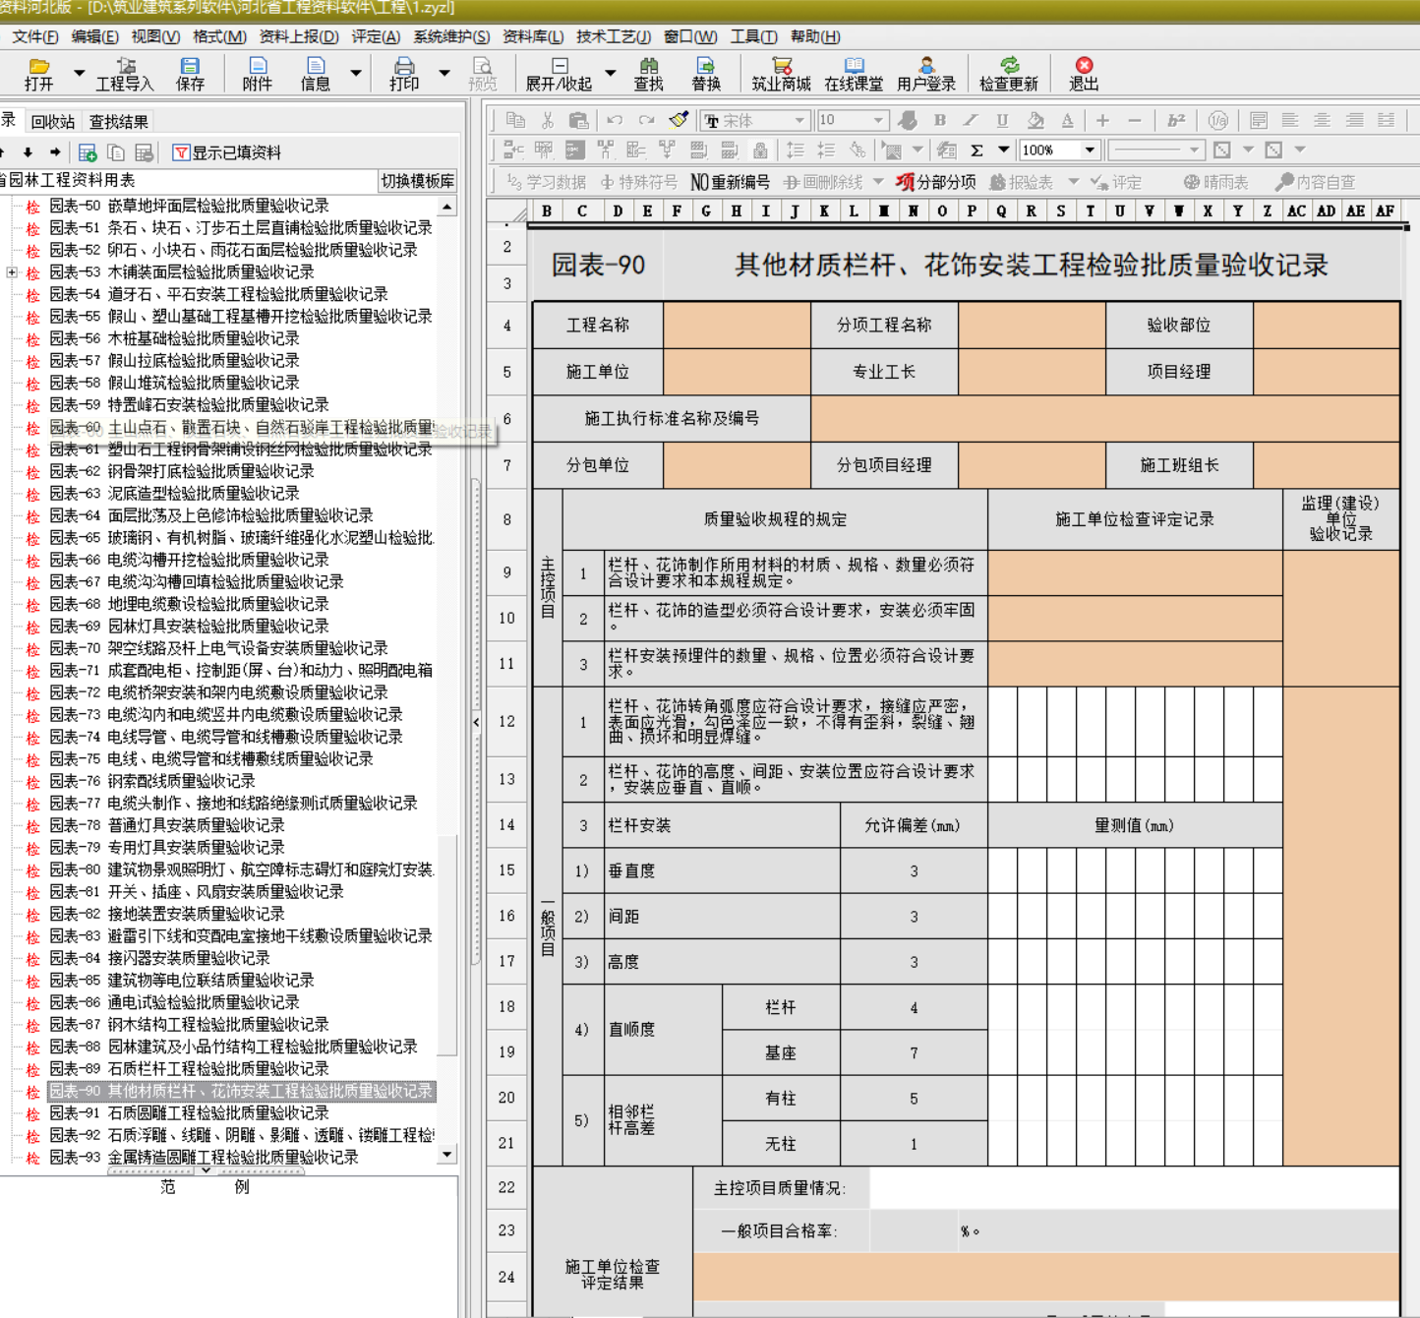Open dropdown arrow next to 打开
The image size is (1420, 1318).
coord(79,74)
